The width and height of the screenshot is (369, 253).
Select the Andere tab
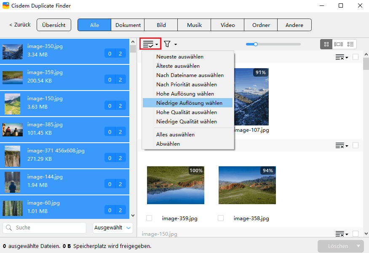tap(294, 25)
